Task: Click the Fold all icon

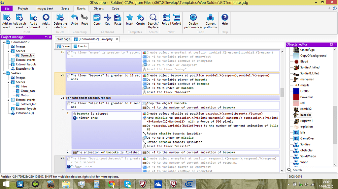Action: [166, 17]
